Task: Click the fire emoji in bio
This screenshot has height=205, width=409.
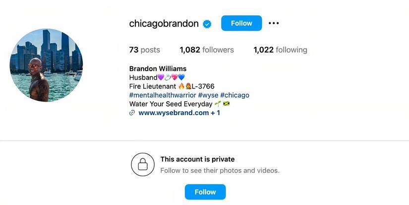Action: (181, 86)
